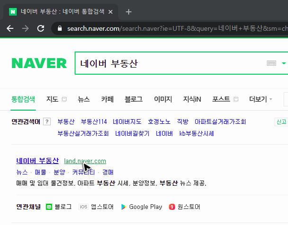Close the 네이버 부동산 browser tab
This screenshot has width=288, height=225.
(x=110, y=12)
